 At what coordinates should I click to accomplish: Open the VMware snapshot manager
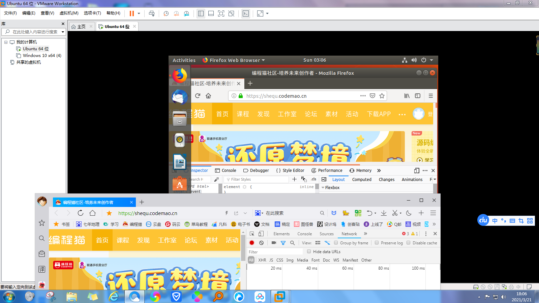186,13
